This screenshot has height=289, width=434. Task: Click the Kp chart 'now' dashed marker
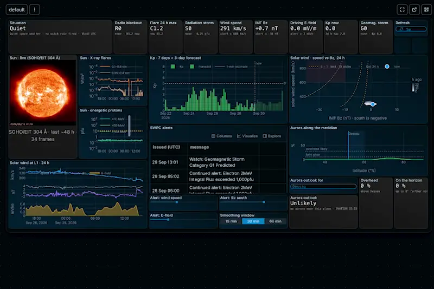tap(255, 86)
